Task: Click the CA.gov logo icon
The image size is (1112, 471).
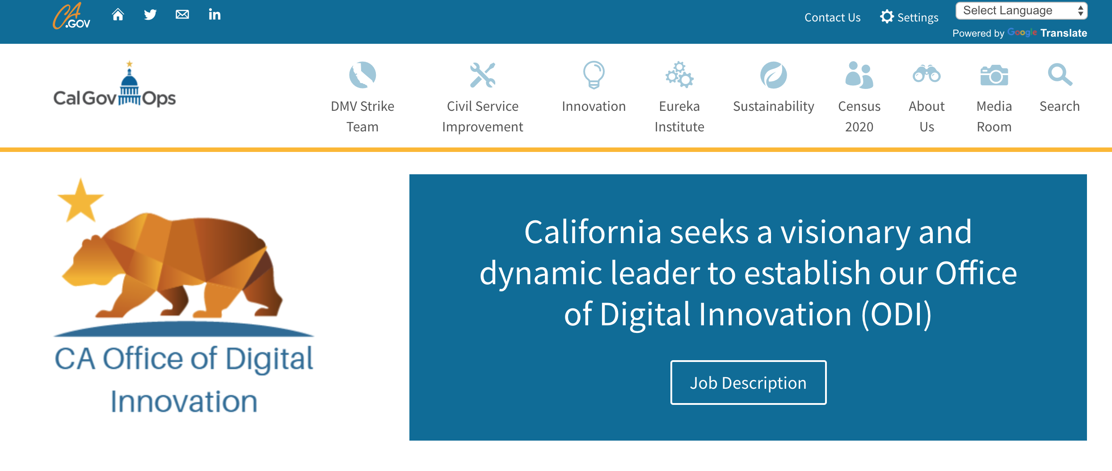Action: [72, 17]
